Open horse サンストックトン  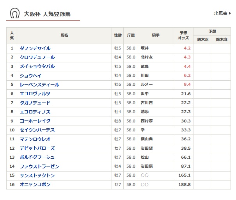point(37,175)
